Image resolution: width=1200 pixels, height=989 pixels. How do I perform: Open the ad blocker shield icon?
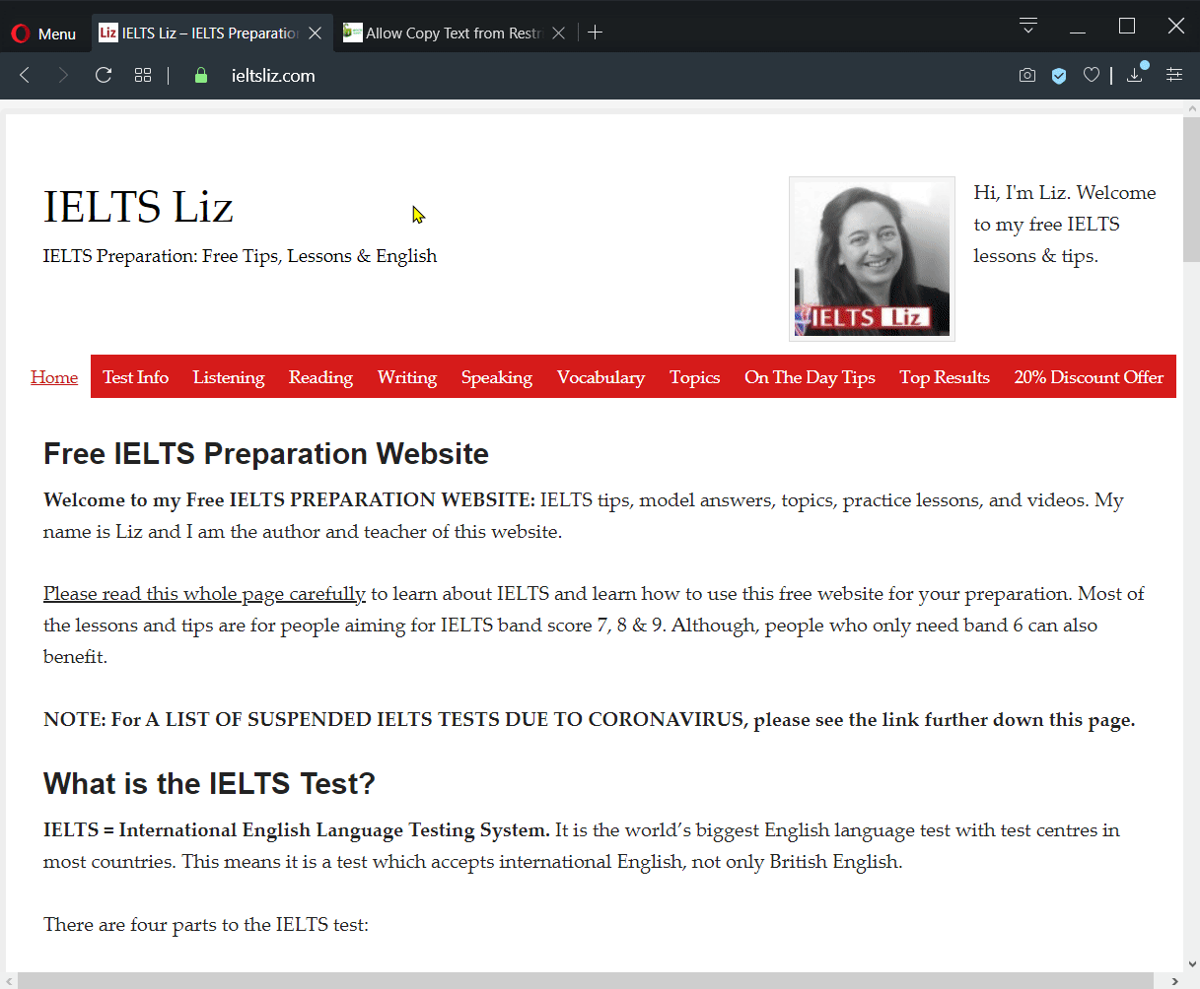[1059, 76]
